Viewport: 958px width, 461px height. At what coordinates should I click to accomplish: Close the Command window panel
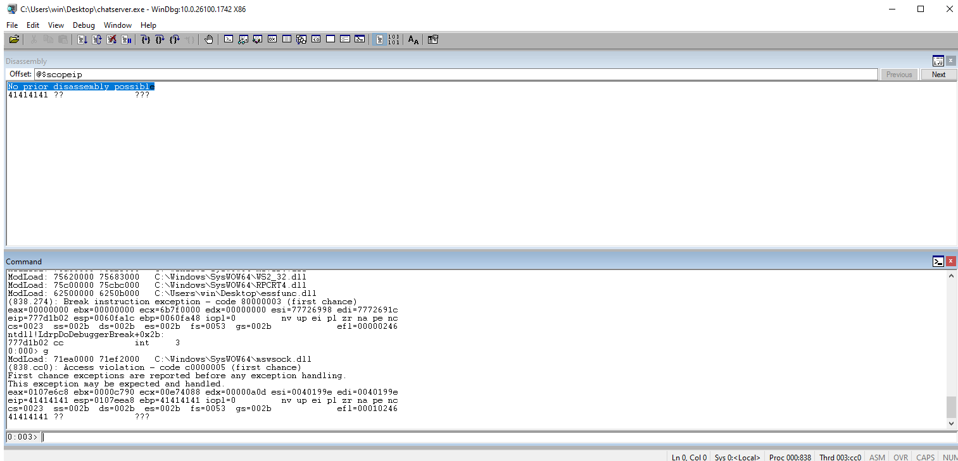(950, 261)
